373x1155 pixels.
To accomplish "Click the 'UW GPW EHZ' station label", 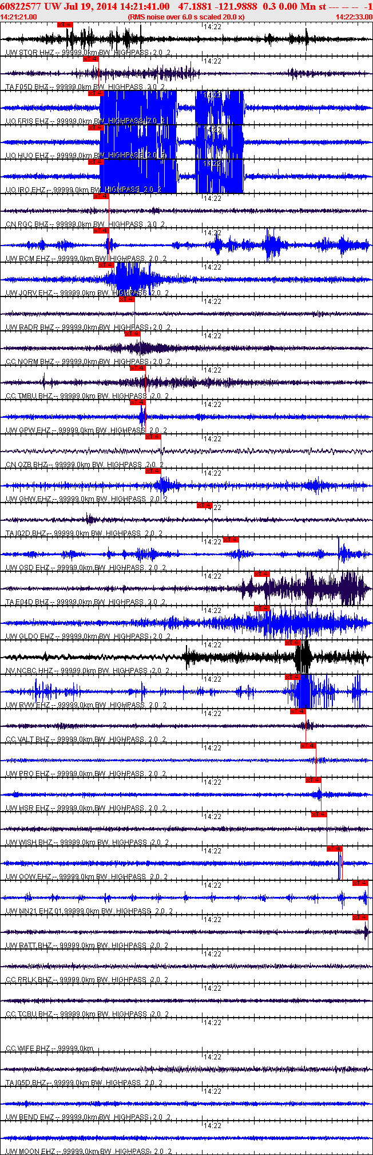I will coord(28,430).
